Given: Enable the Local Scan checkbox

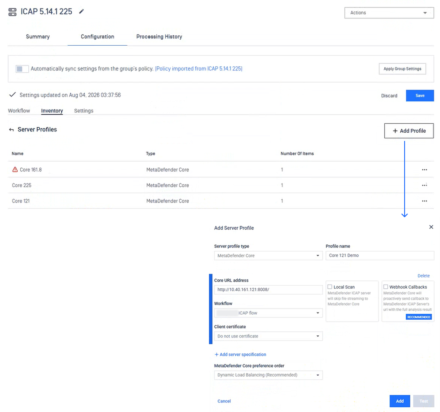Looking at the screenshot, I should pyautogui.click(x=330, y=287).
